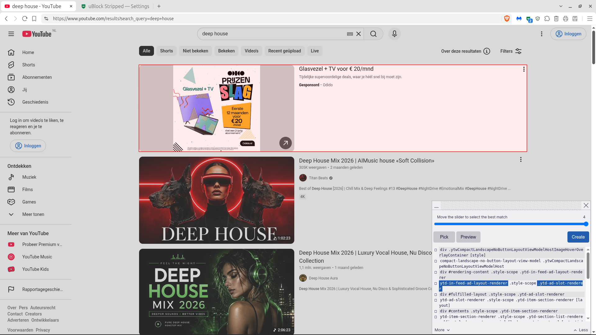Open the extensions puzzle-piece menu
The width and height of the screenshot is (596, 335).
click(x=547, y=19)
